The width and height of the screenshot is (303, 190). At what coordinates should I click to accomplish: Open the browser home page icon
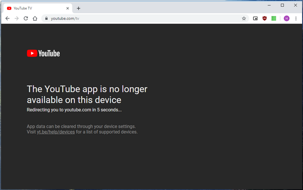(35, 18)
